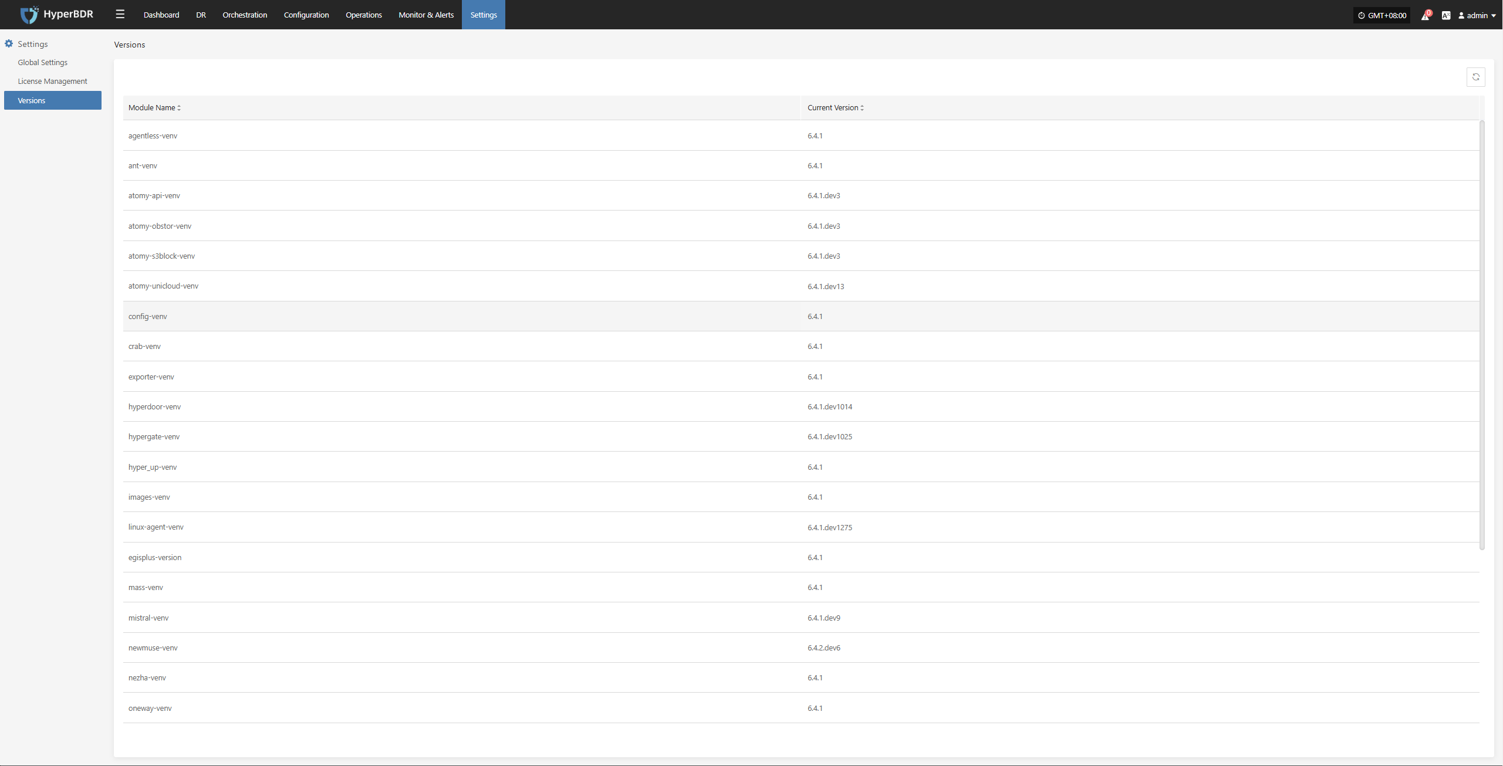This screenshot has width=1503, height=766.
Task: Refresh the versions table
Action: tap(1475, 77)
